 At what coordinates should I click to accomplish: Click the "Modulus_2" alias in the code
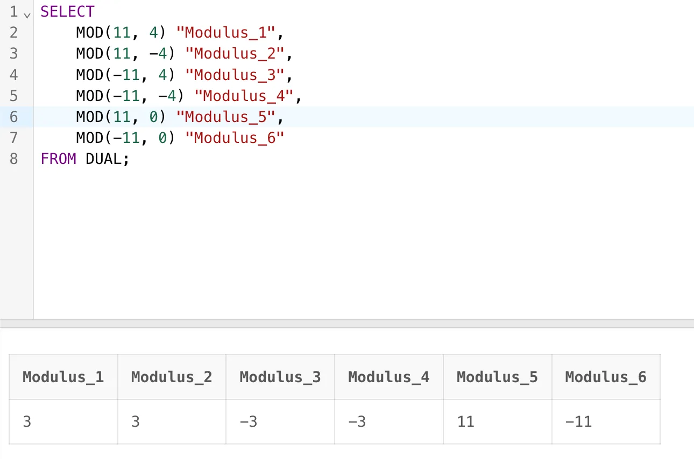234,53
